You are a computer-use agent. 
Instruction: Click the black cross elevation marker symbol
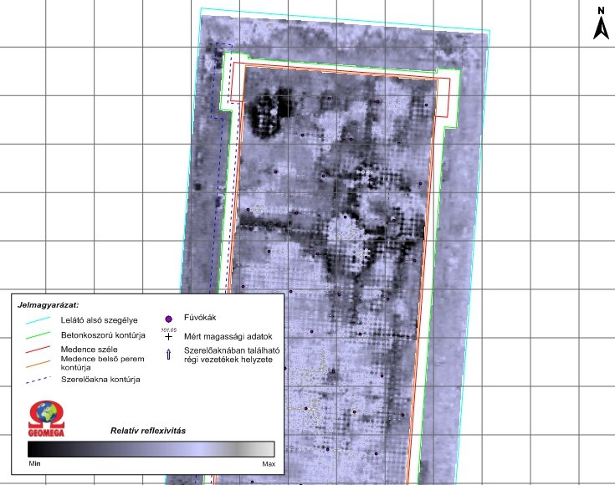tap(169, 337)
